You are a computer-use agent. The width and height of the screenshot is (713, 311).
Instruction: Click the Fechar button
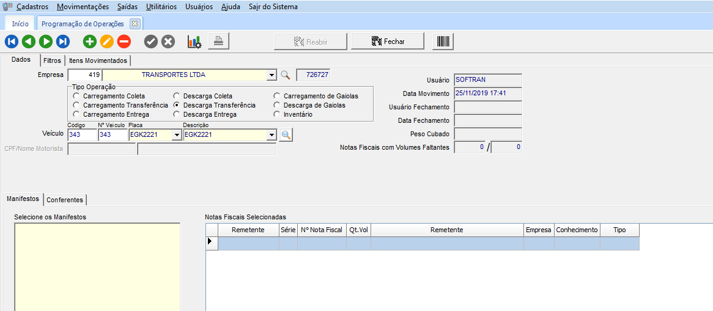[x=388, y=42]
